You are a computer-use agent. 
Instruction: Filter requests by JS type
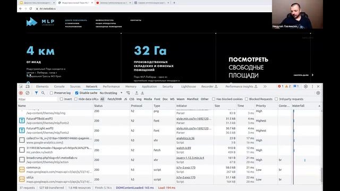click(125, 99)
